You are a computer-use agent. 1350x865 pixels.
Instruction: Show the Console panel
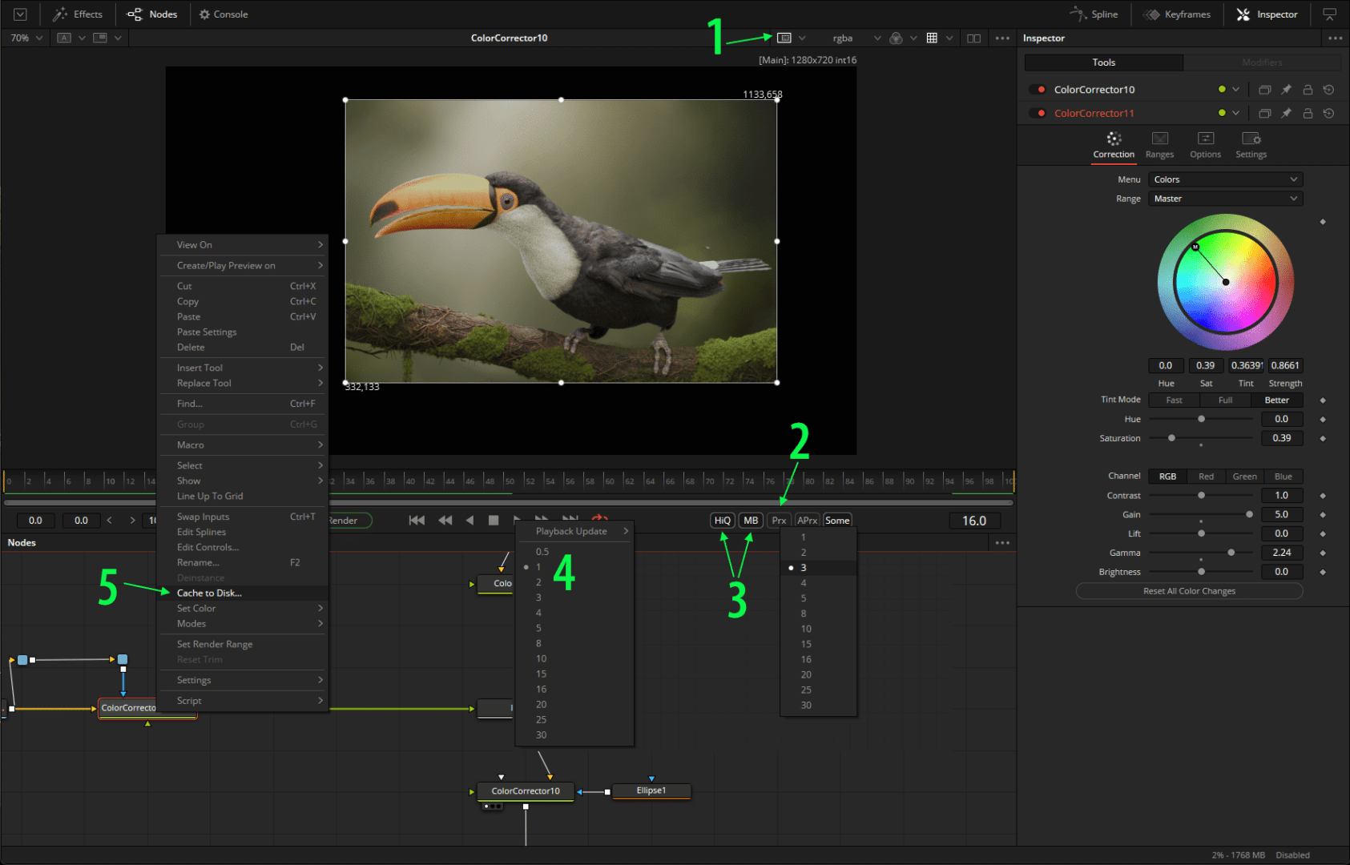pos(224,14)
